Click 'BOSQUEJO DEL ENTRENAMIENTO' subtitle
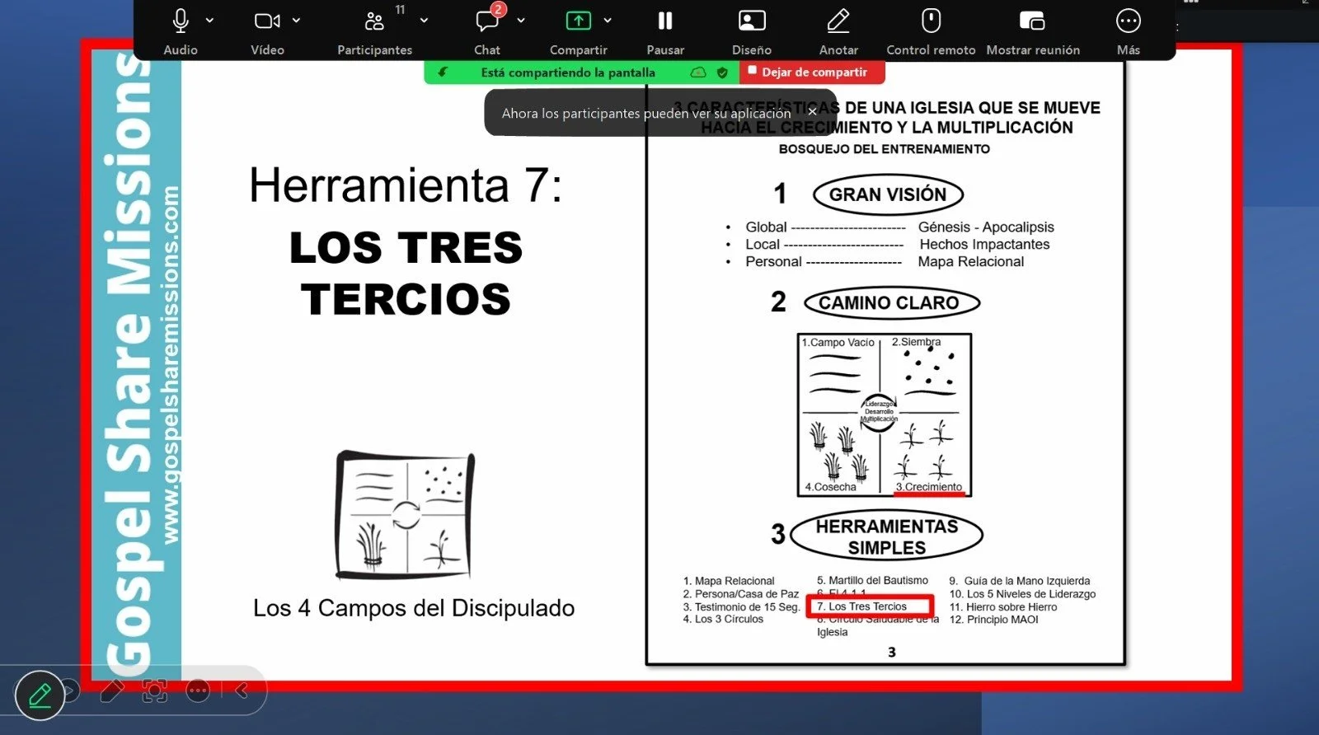1319x735 pixels. (x=884, y=149)
